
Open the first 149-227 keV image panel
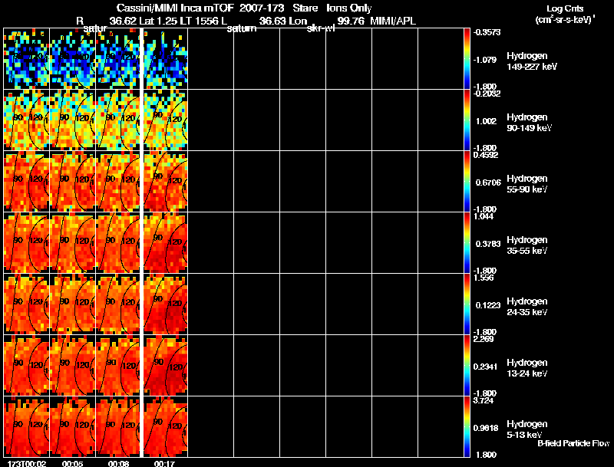coord(27,59)
